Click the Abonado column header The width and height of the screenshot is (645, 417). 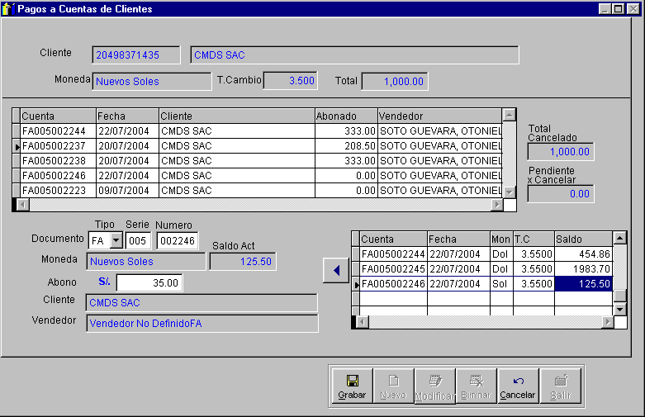pyautogui.click(x=346, y=116)
